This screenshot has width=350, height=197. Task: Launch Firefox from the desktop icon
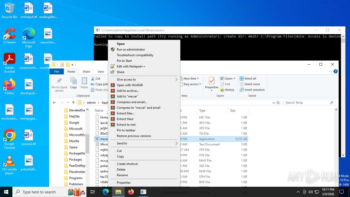pos(10,86)
